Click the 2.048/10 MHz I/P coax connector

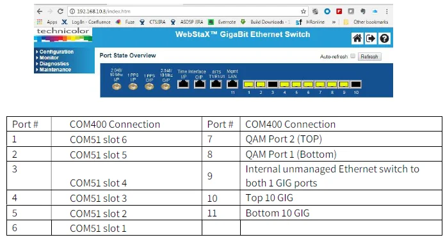point(117,87)
